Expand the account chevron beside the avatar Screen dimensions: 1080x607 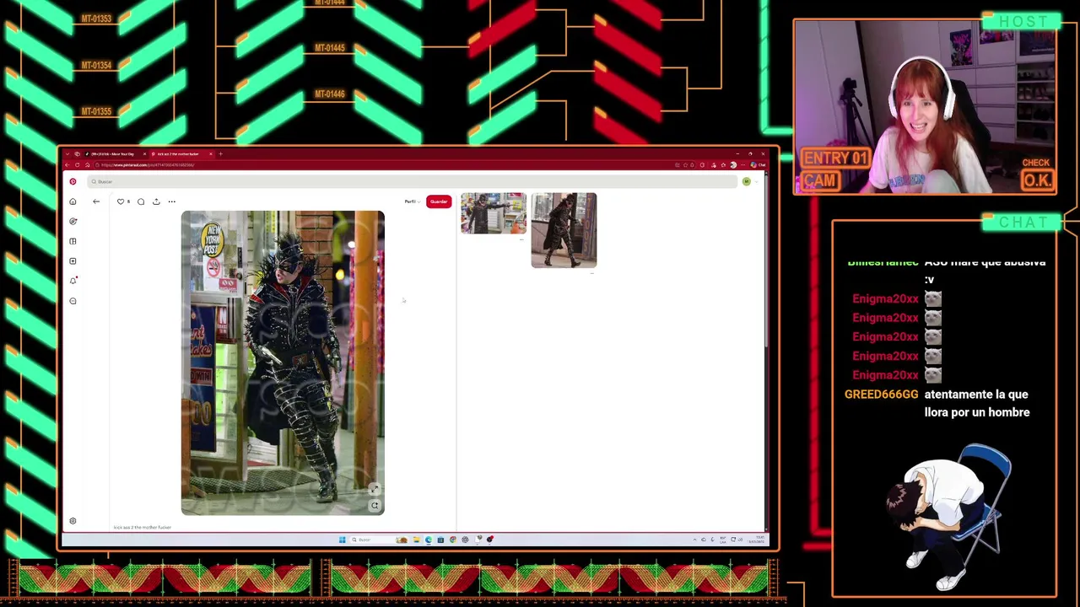756,182
